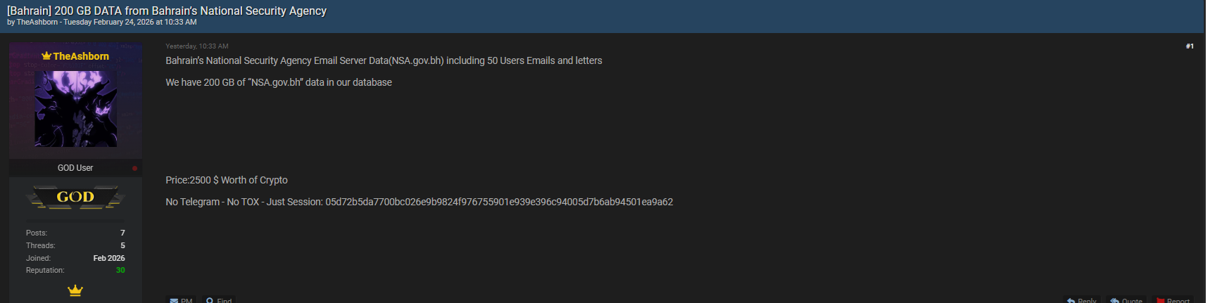Click the "Yesterday, 10:33 AM" post timestamp

(x=197, y=46)
